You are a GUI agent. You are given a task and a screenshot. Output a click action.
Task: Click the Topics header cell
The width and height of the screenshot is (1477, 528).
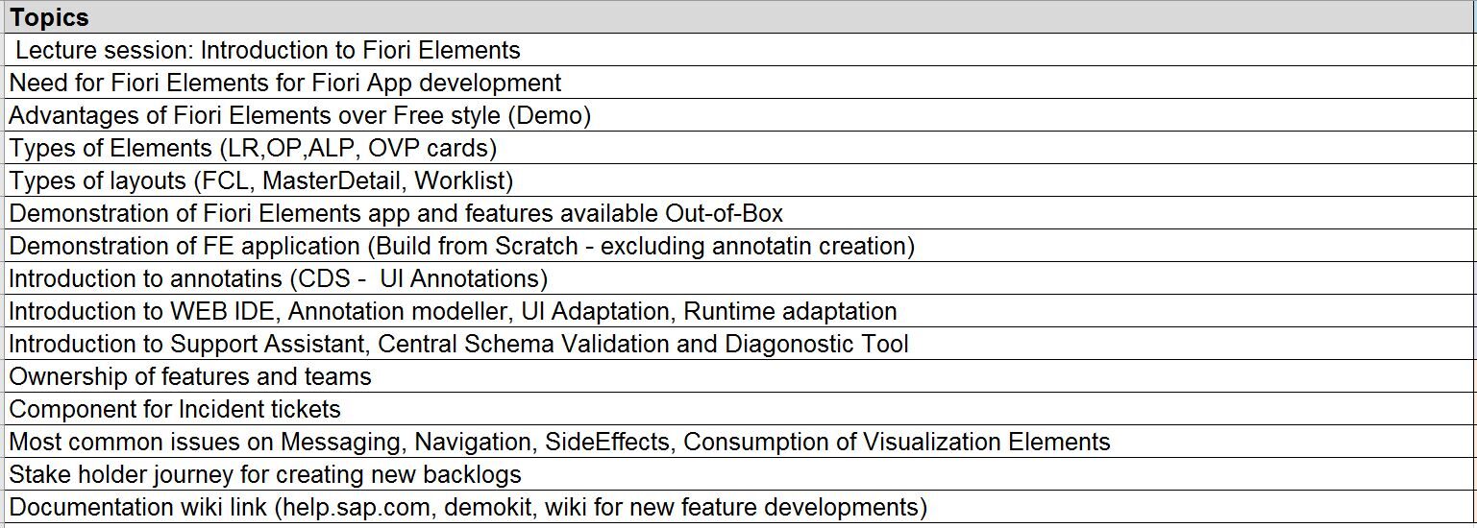click(x=49, y=17)
